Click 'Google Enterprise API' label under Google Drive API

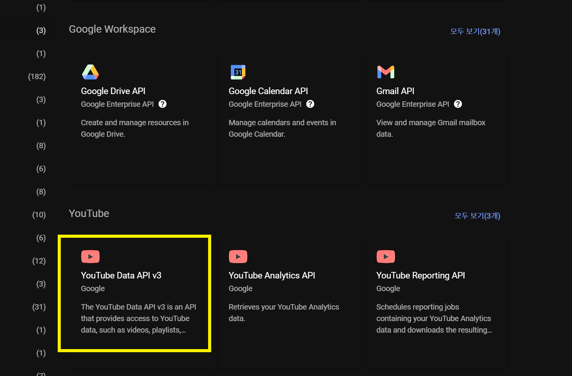click(117, 104)
